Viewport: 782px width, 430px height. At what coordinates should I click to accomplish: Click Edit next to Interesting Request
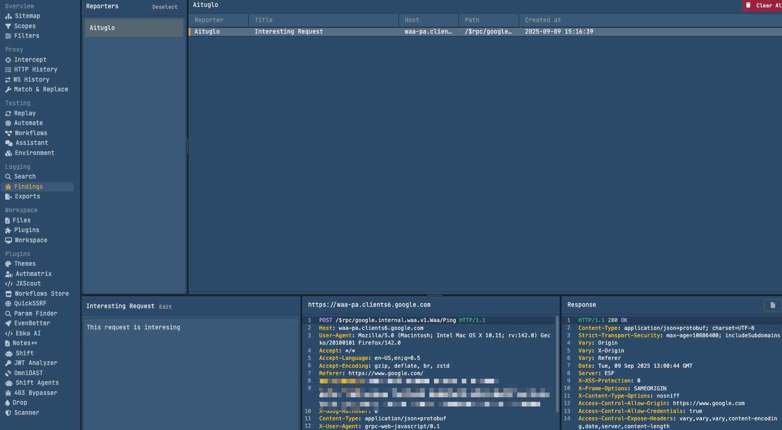click(165, 307)
